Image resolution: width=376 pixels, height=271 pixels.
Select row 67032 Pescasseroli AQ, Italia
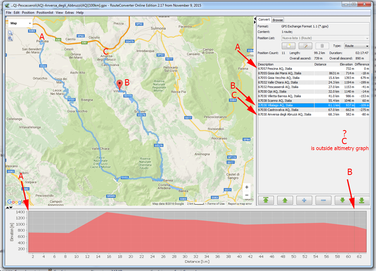click(314, 87)
